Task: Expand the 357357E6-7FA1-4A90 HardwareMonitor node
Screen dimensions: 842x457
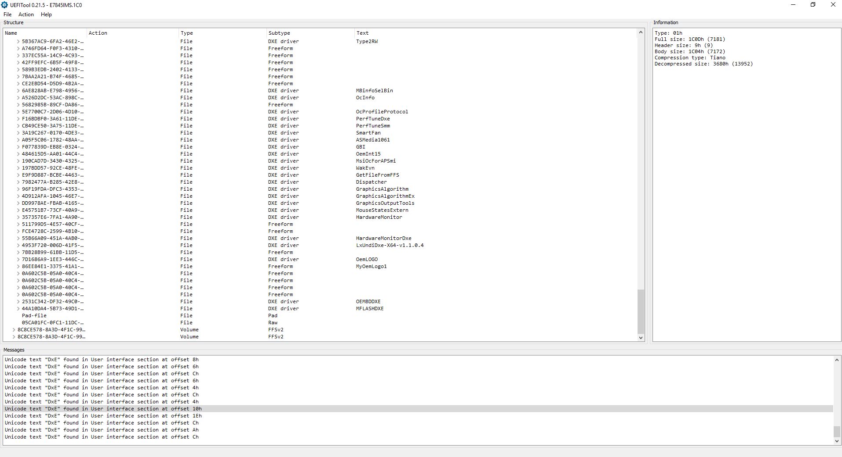Action: point(18,217)
